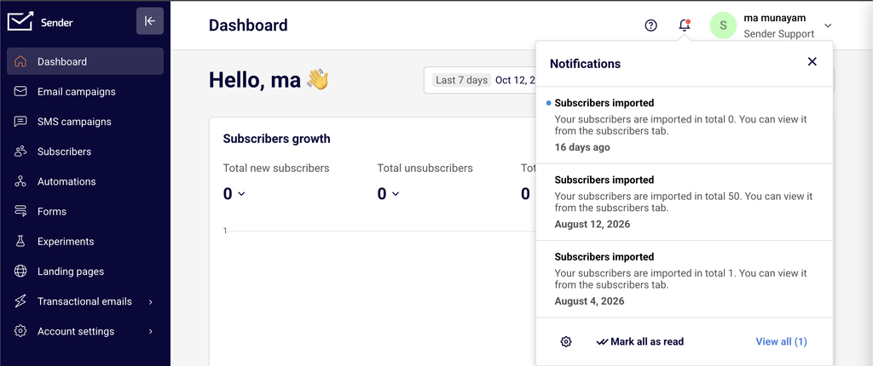Screen dimensions: 873x366
Task: Click the Account settings gear icon
Action: point(20,331)
